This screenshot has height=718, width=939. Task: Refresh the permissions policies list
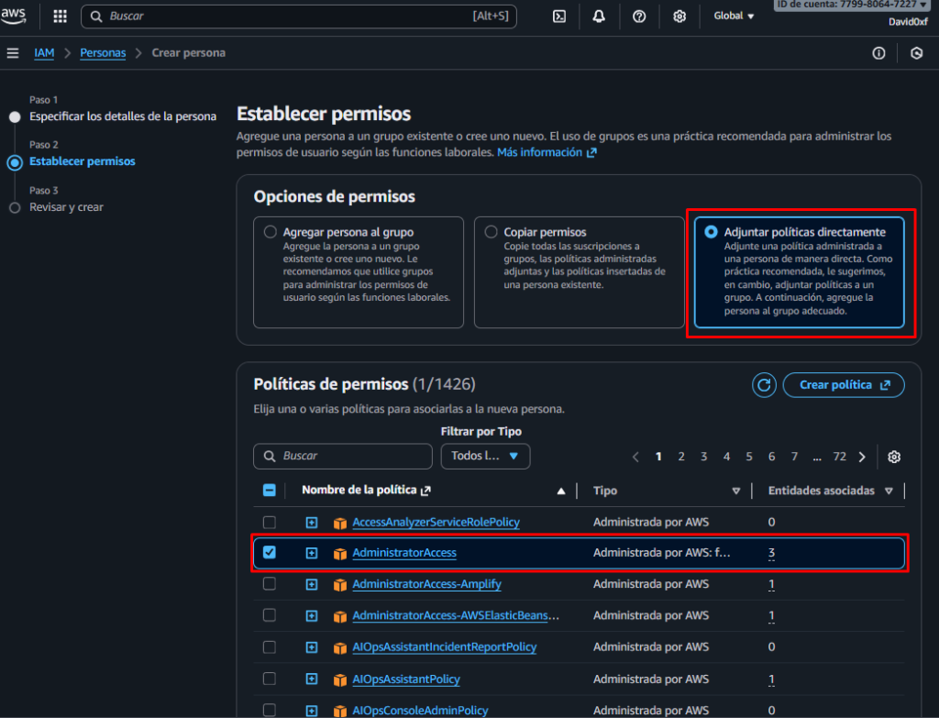click(764, 385)
